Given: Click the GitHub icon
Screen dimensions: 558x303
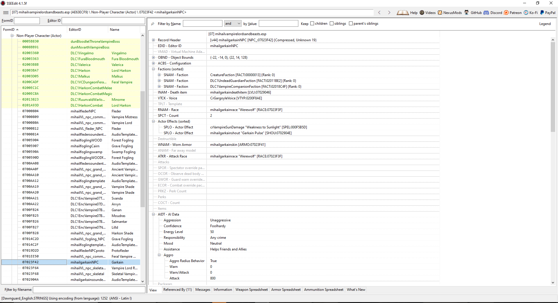Looking at the screenshot, I should [x=466, y=12].
